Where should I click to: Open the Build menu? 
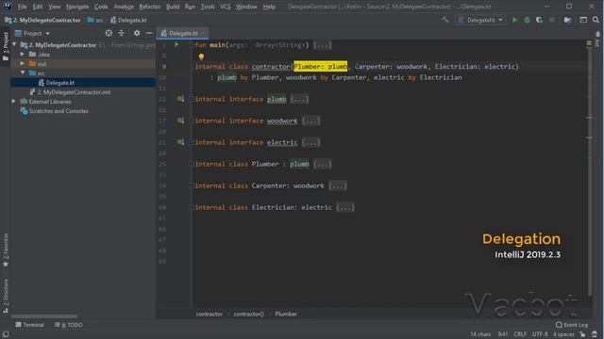pos(173,7)
